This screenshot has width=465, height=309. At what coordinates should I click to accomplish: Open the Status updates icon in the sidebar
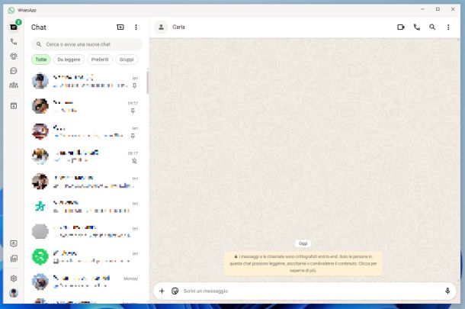(14, 56)
